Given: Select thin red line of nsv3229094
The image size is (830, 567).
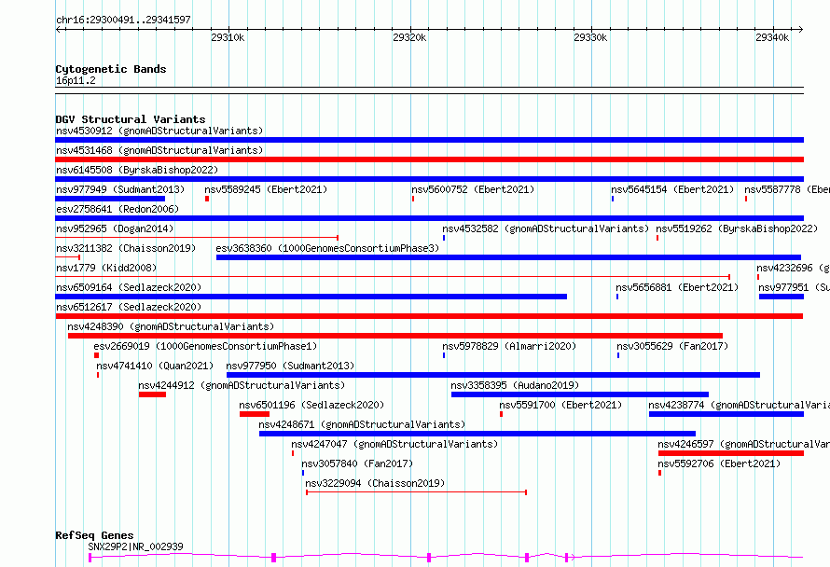Looking at the screenshot, I should coord(417,492).
